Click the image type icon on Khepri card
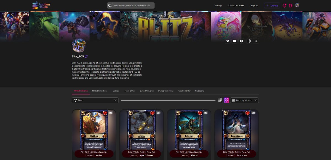Image resolution: width=331 pixels, height=160 pixels. point(206,113)
